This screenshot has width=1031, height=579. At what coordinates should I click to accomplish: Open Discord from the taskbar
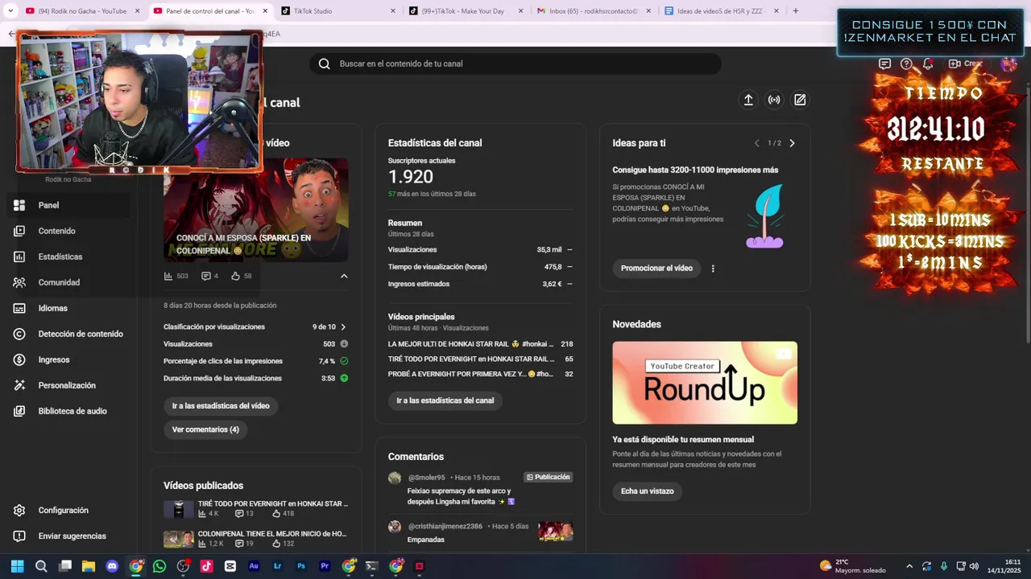[112, 566]
